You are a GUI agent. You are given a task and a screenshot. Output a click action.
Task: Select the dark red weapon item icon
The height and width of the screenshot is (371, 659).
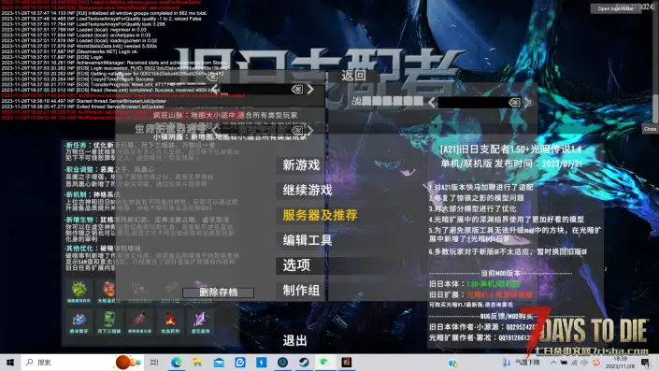(x=139, y=320)
